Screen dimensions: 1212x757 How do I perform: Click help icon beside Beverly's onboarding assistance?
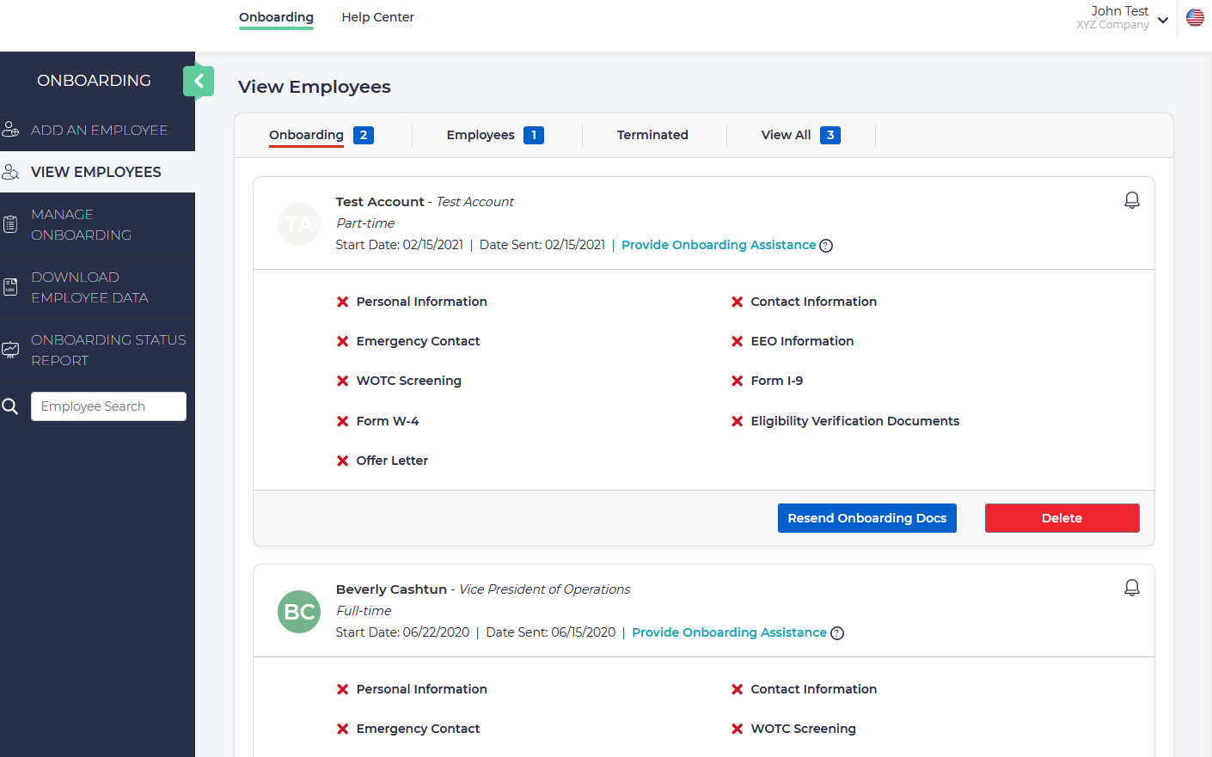[837, 633]
